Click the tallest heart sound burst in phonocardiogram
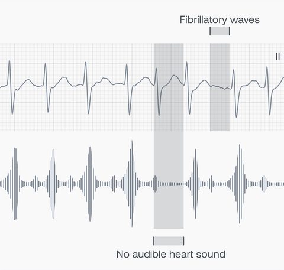Screen dimensions: 284x270 132,184
